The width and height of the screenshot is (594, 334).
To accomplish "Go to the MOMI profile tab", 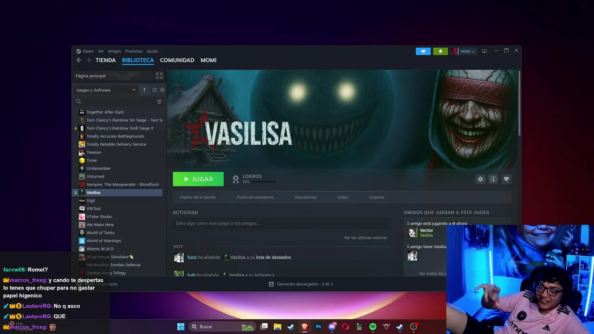I will pos(208,60).
